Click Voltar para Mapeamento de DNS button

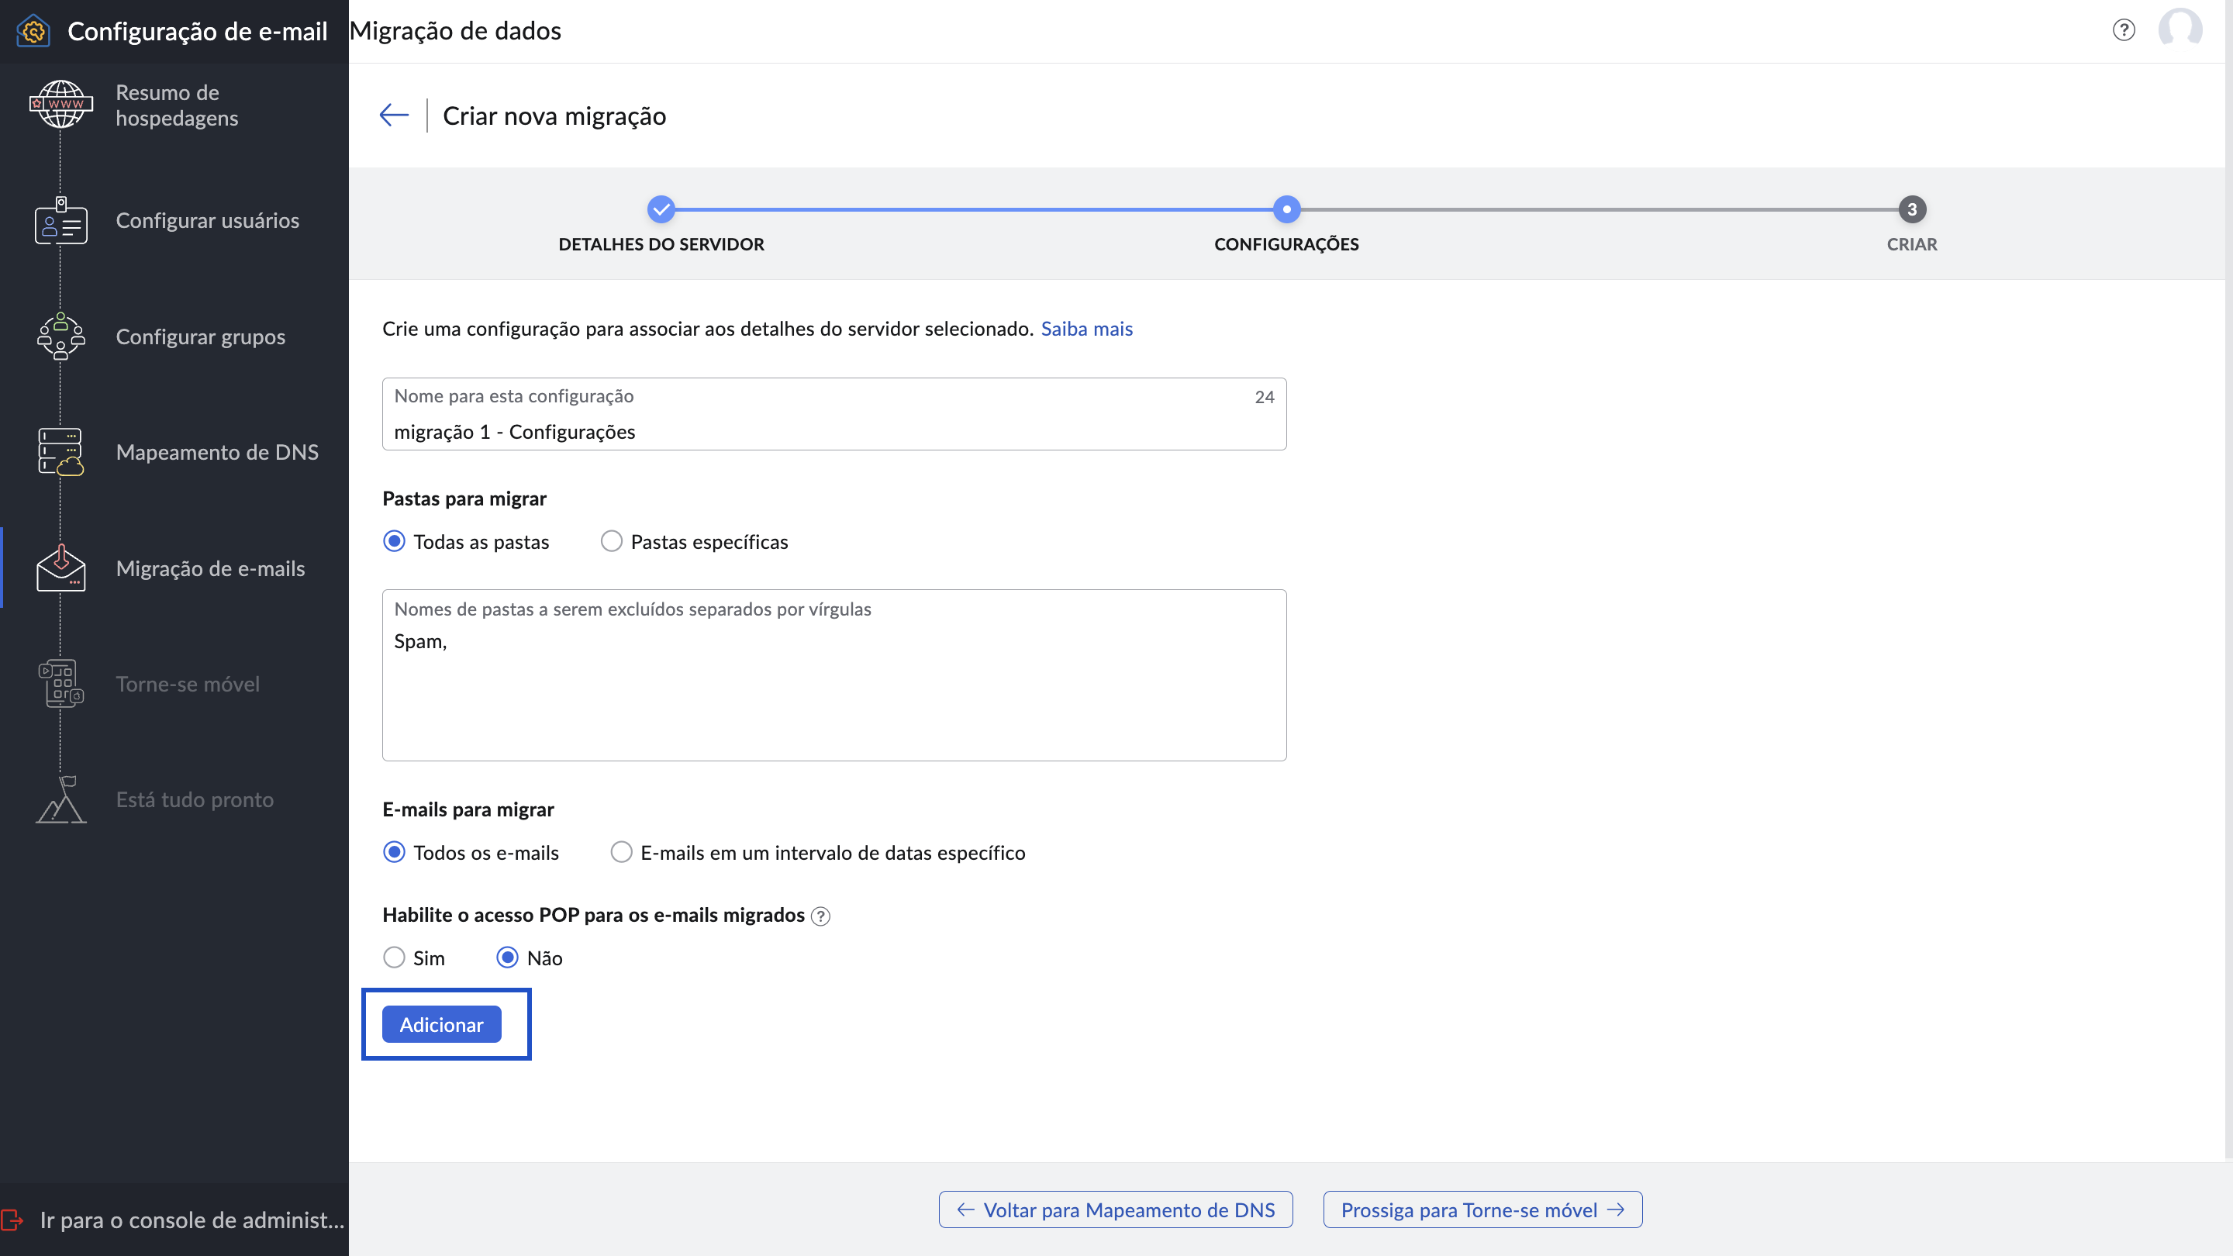pyautogui.click(x=1115, y=1209)
